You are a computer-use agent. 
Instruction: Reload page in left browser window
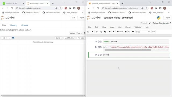point(12,8)
